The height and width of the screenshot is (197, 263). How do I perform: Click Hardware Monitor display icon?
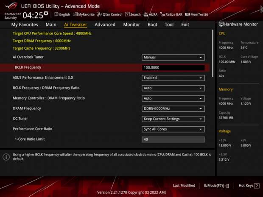[x=221, y=24]
